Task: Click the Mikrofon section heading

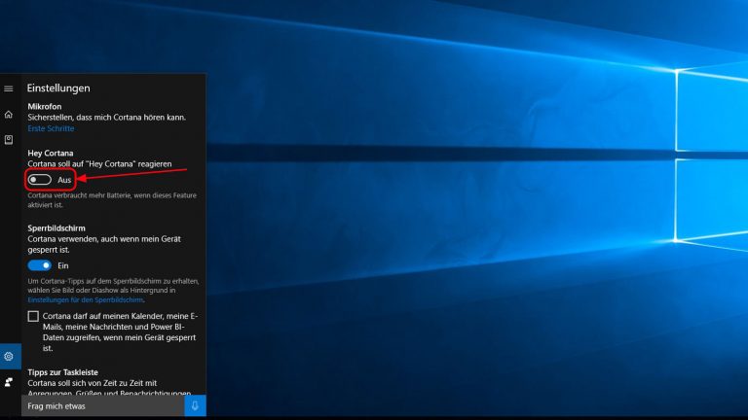Action: 47,107
